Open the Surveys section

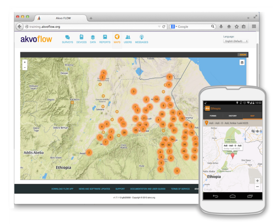pos(67,39)
